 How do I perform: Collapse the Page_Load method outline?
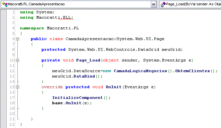(17, 60)
